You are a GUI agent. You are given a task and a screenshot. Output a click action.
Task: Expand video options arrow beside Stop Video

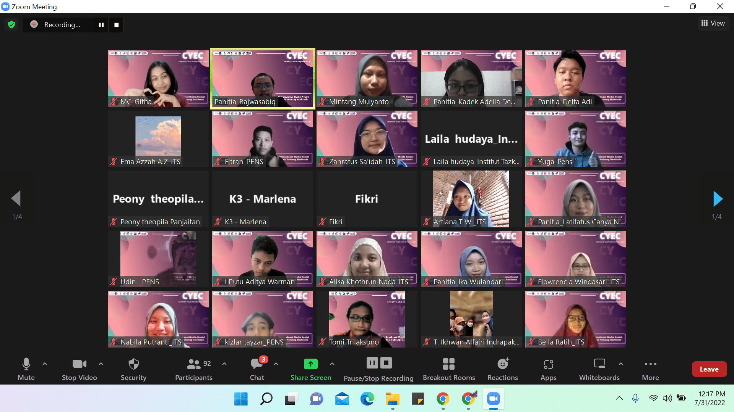(x=101, y=364)
